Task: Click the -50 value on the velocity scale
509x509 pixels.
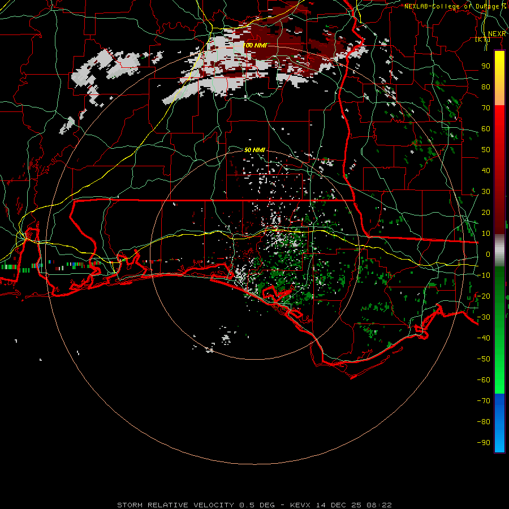Action: point(484,359)
